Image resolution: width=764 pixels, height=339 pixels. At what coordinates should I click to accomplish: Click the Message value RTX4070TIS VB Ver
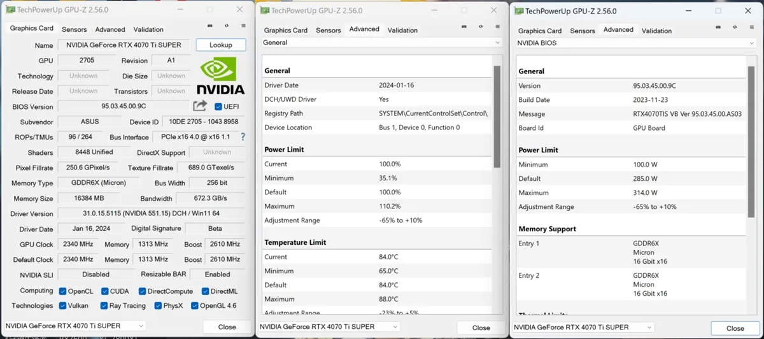tap(688, 114)
